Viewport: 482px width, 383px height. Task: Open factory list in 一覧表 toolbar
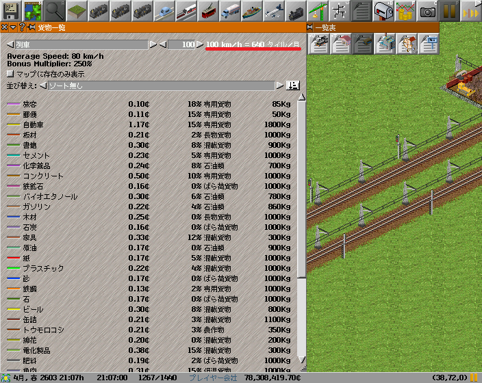[x=385, y=44]
